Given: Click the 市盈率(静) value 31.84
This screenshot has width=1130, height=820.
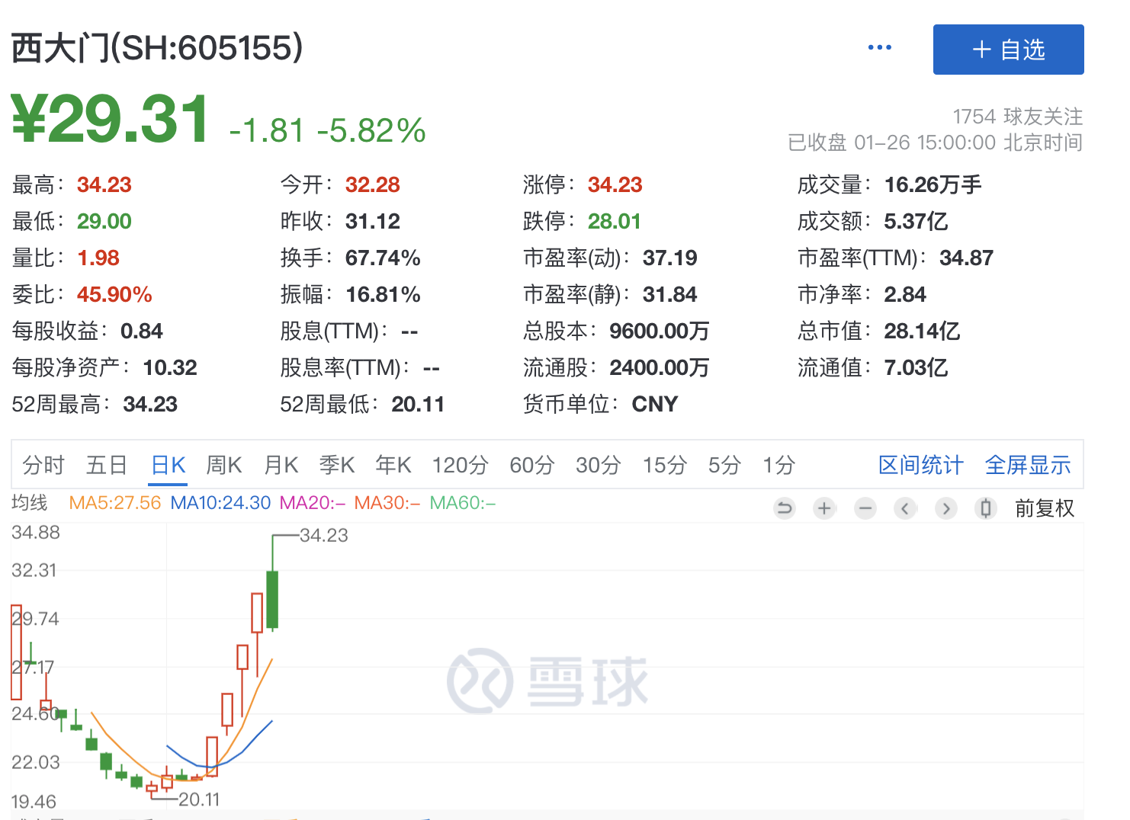Looking at the screenshot, I should [x=670, y=294].
